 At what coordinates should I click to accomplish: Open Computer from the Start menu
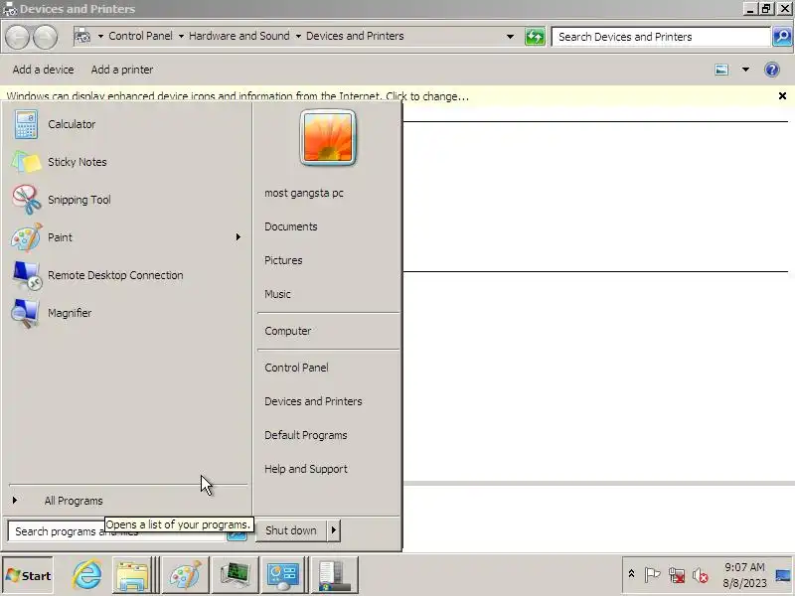click(x=287, y=331)
